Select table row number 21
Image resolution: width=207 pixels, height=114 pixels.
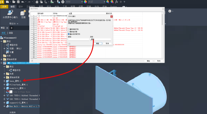(x=34, y=57)
